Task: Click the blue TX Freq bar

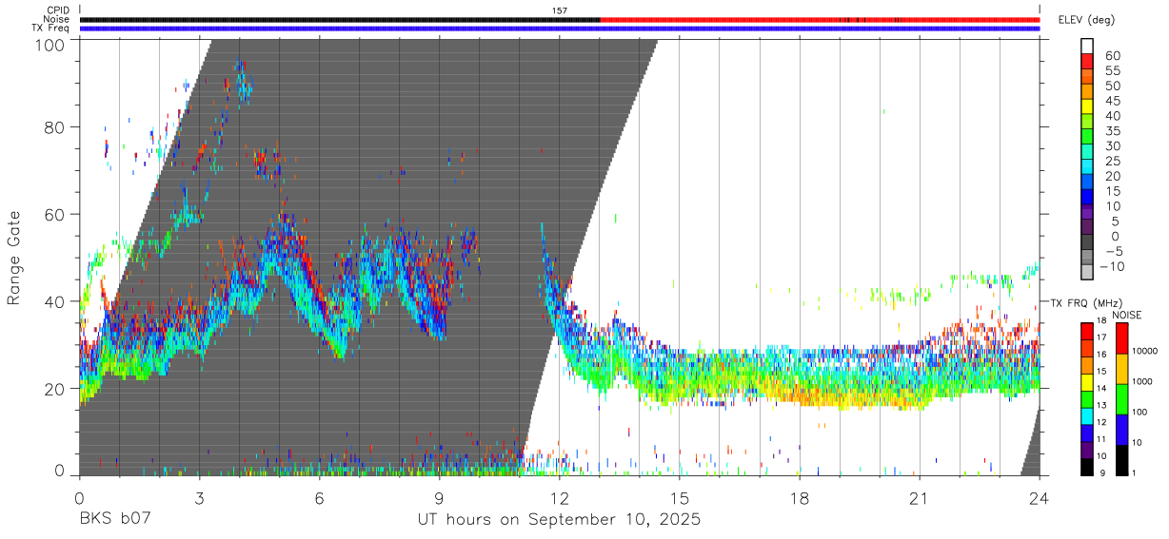Action: point(560,29)
